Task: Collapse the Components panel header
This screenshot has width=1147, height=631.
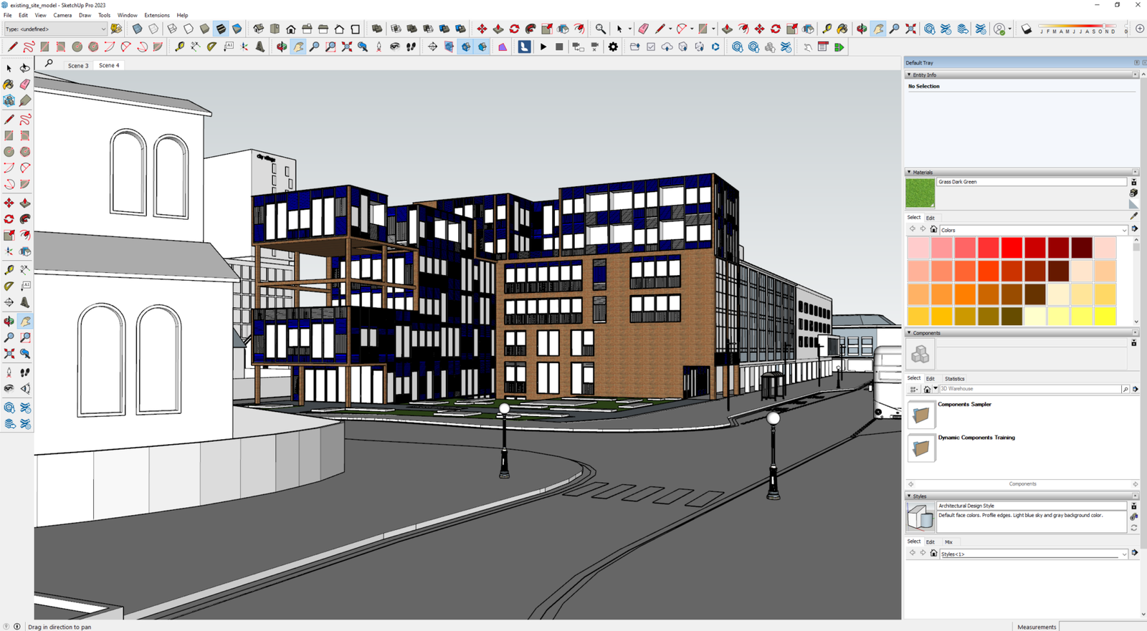Action: pyautogui.click(x=909, y=333)
